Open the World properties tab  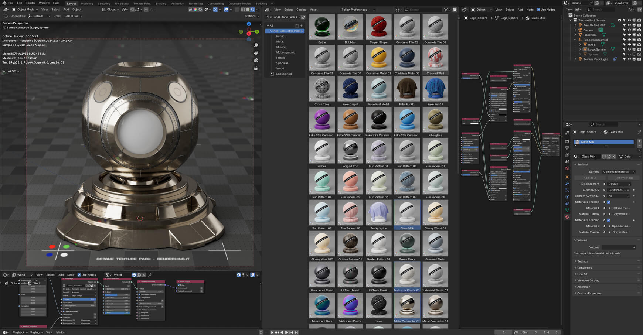567,168
